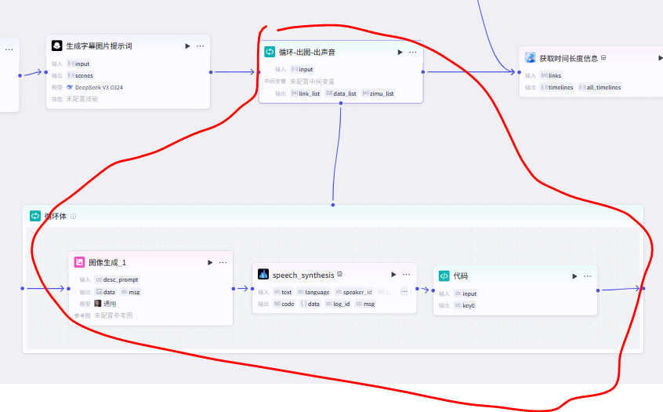Click the scenes output tag

[x=81, y=75]
